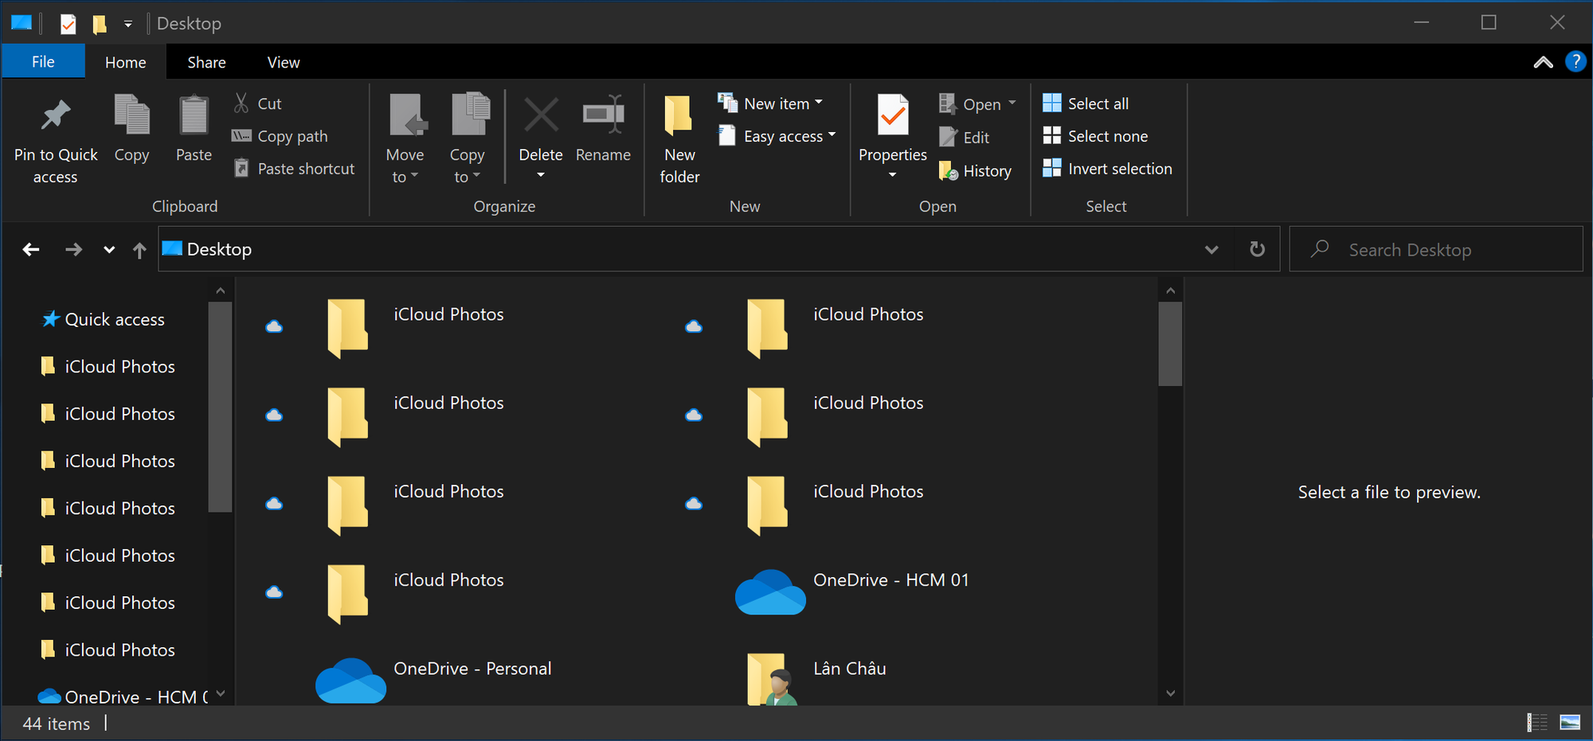Screen dimensions: 1593x741
Task: Open the File menu
Action: pyautogui.click(x=43, y=61)
